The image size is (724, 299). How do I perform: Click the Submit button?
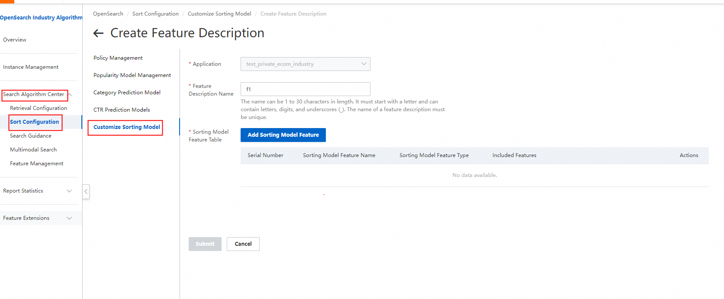(205, 244)
